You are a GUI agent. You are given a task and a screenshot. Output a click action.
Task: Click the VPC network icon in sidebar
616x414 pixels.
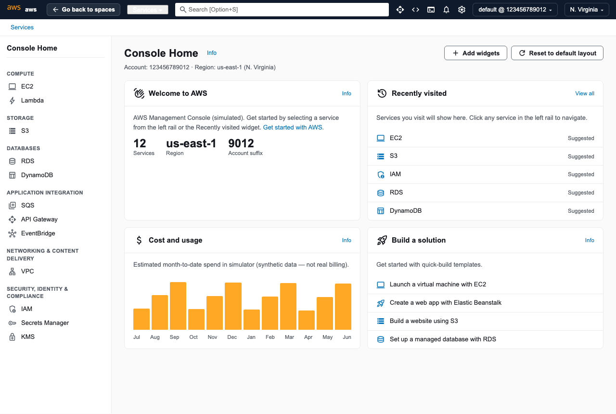[x=13, y=272]
